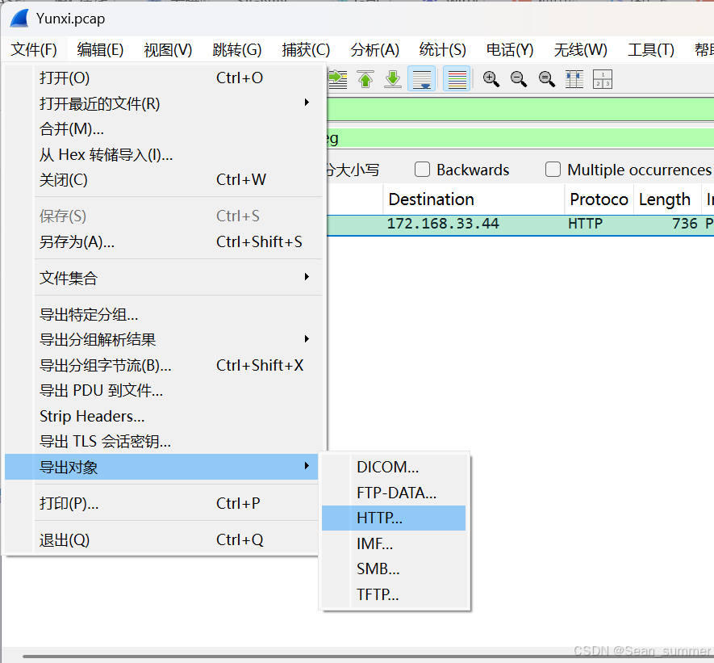The height and width of the screenshot is (663, 714).
Task: Click the Resize columns icon
Action: tap(574, 79)
